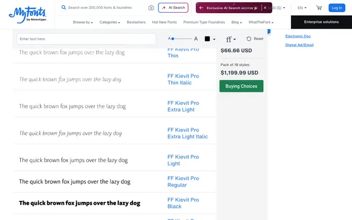Image resolution: width=352 pixels, height=220 pixels.
Task: Open the USD currency dropdown
Action: click(x=277, y=8)
